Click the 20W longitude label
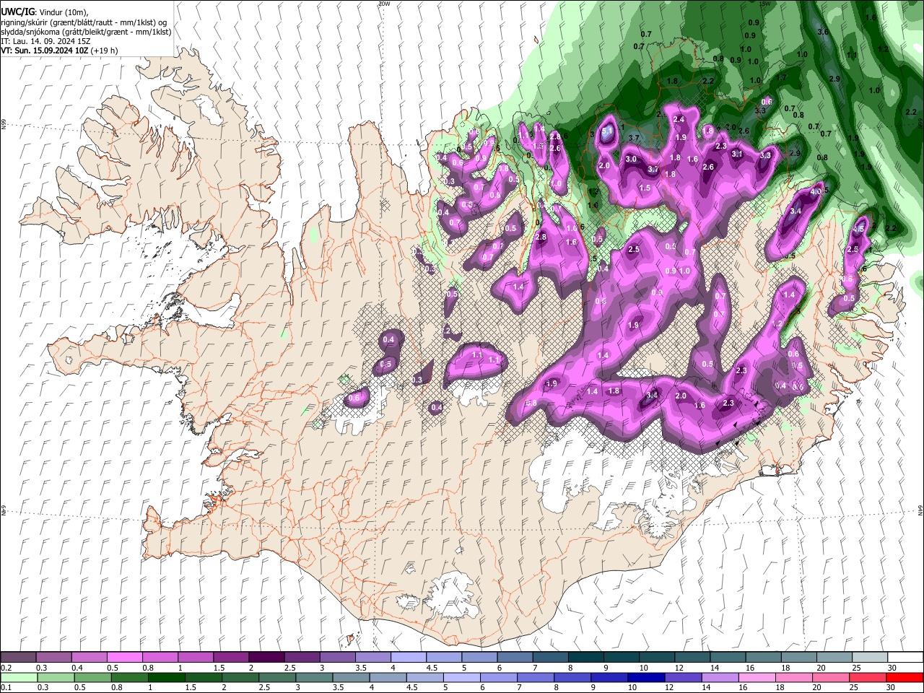The image size is (924, 693). (x=384, y=4)
